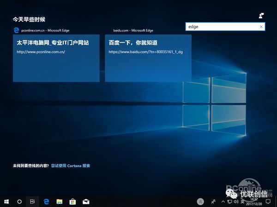Click the user avatar in taskbar

(200, 201)
